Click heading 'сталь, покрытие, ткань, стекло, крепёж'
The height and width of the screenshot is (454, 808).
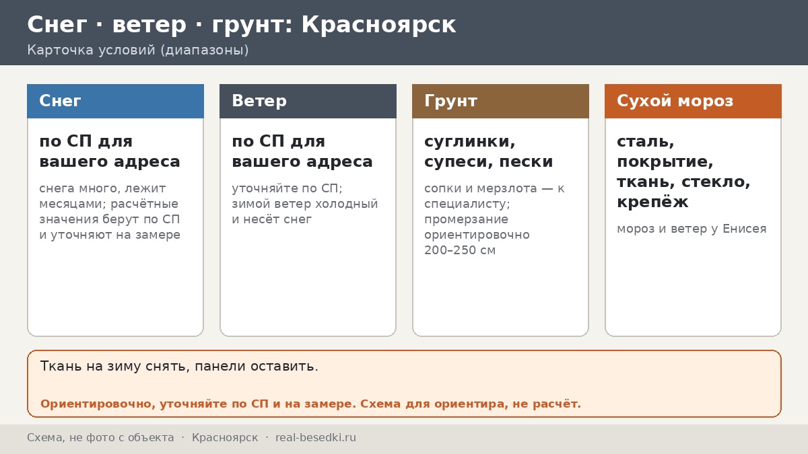683,172
